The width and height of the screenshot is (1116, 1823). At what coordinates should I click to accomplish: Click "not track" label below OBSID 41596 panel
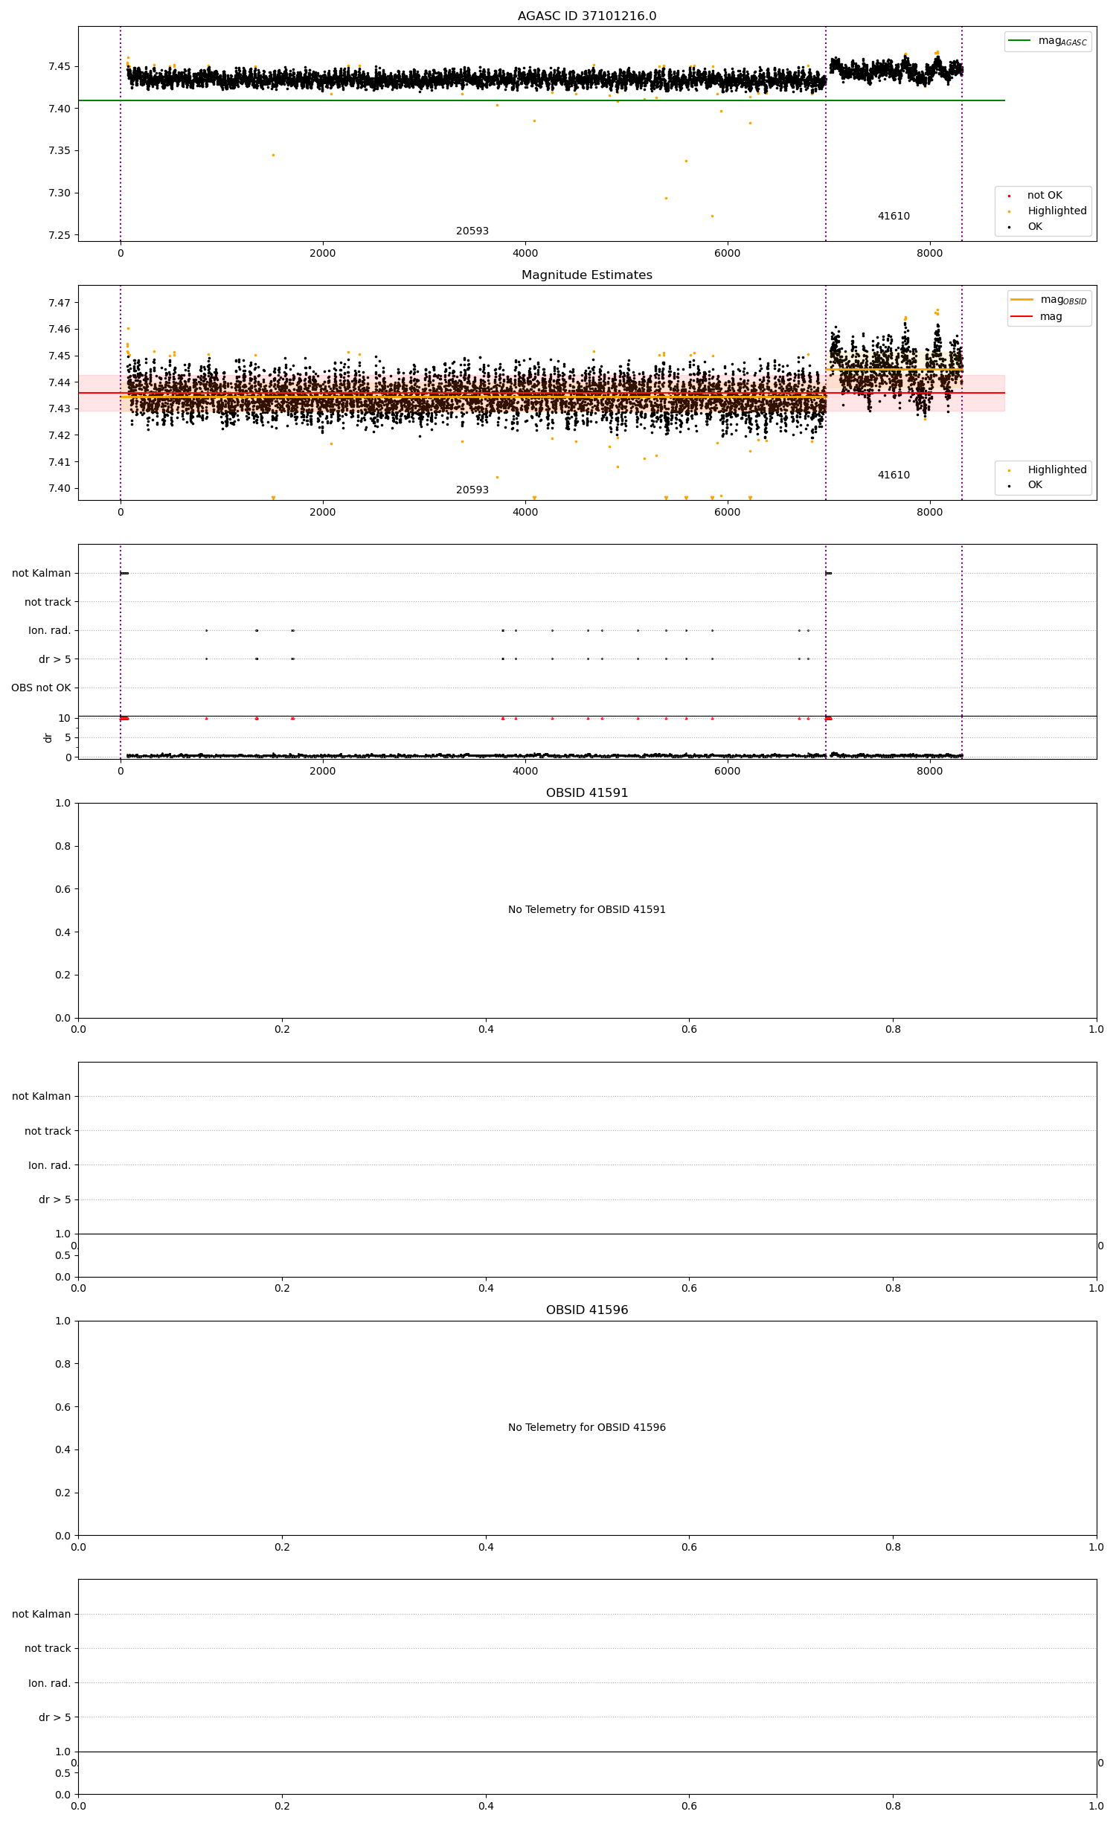(x=48, y=1649)
